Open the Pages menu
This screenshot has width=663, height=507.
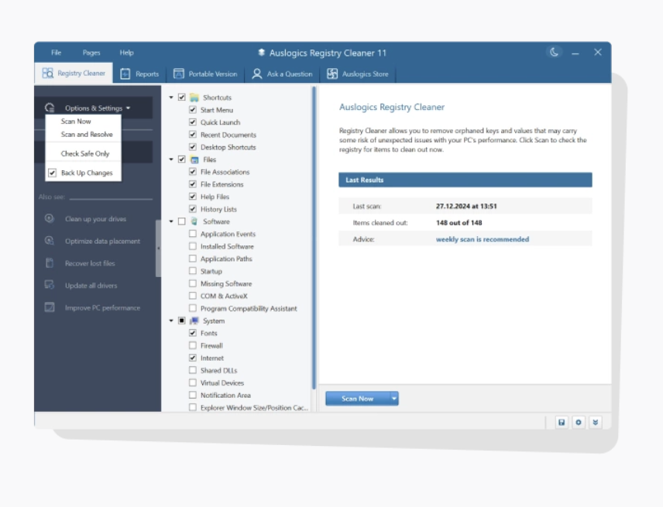point(91,53)
